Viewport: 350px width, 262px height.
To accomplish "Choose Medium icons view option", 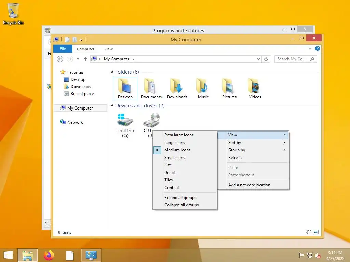I will coord(185,150).
